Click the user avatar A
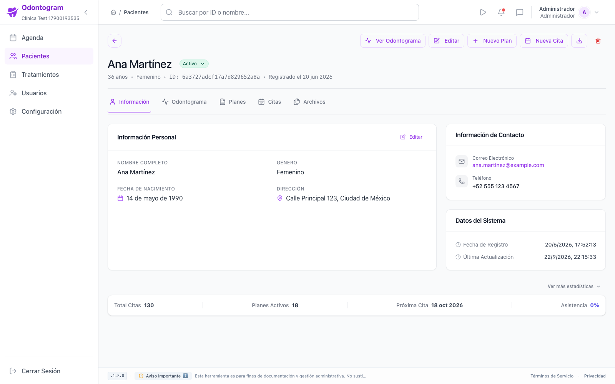This screenshot has height=384, width=615. tap(584, 12)
